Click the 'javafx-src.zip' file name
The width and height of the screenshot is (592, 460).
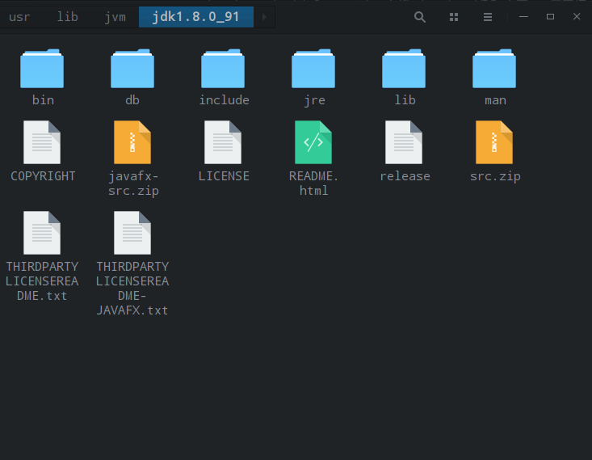(133, 184)
